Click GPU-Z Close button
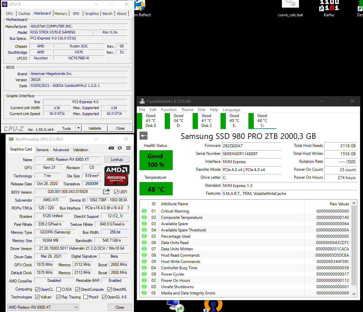Image resolution: width=363 pixels, height=312 pixels. [120, 307]
